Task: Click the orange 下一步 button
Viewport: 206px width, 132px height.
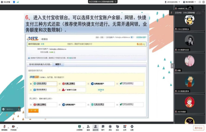Action: point(33,110)
